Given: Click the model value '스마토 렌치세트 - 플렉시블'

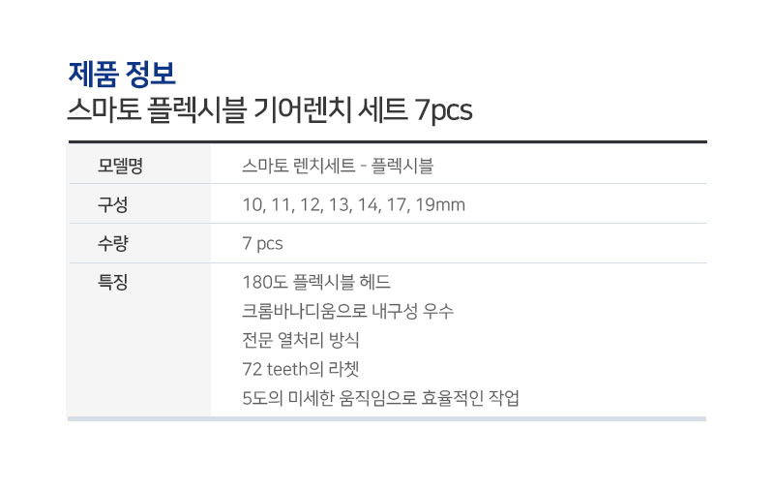Looking at the screenshot, I should [338, 166].
